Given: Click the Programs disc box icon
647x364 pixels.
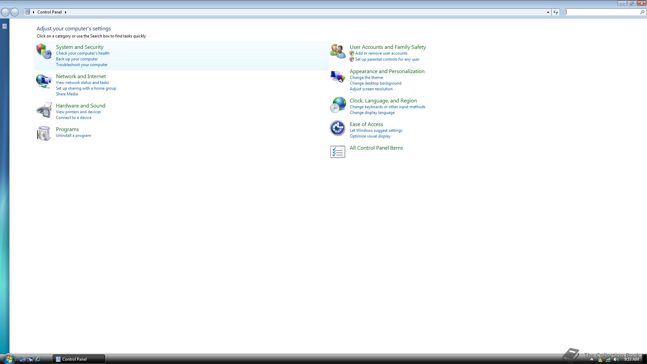Looking at the screenshot, I should (x=44, y=133).
